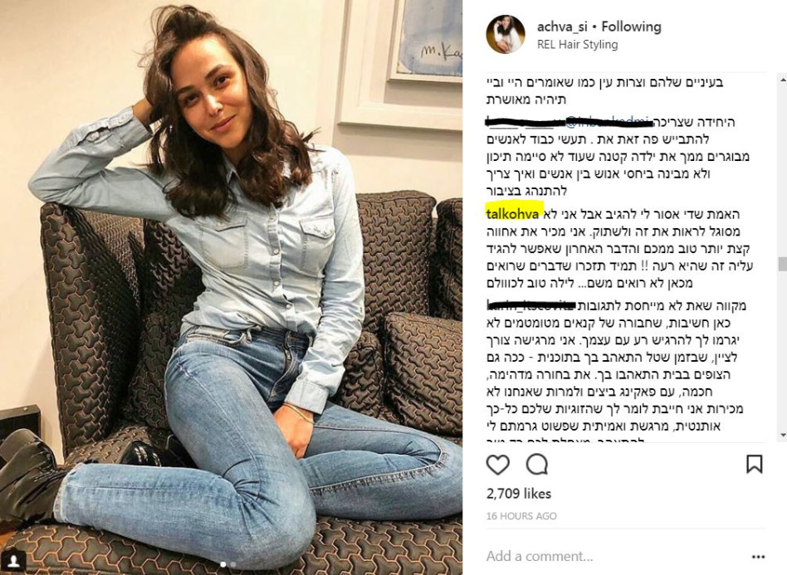Open REL Hair Styling location
The image size is (787, 575).
click(x=577, y=44)
